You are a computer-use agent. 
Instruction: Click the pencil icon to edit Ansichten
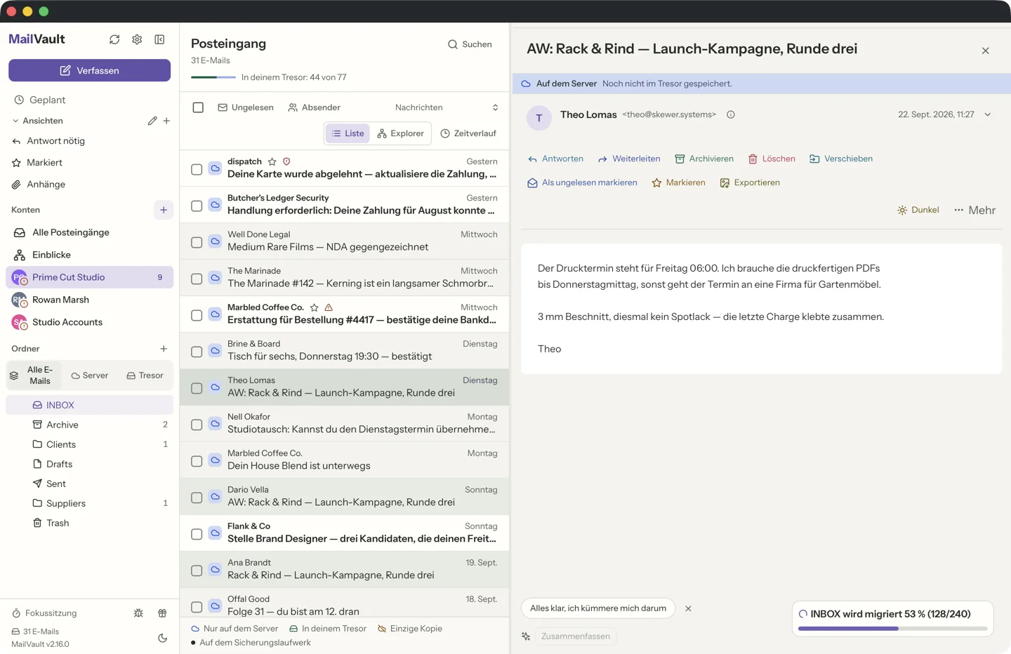[x=152, y=121]
